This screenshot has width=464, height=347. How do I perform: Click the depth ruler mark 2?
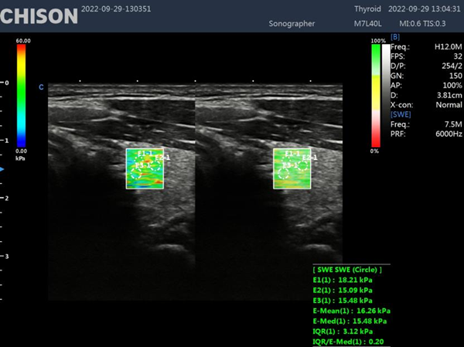[x=6, y=198]
